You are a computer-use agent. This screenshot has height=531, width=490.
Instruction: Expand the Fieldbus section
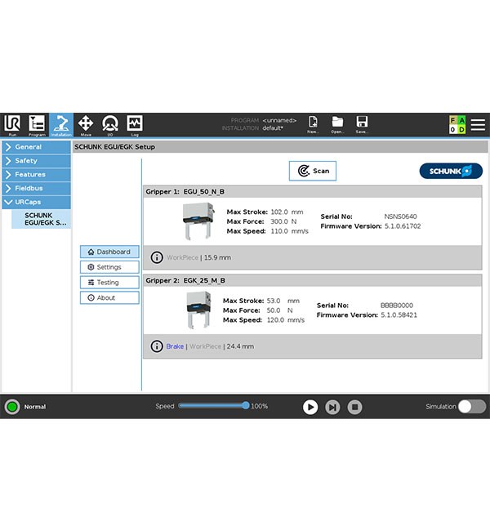(37, 188)
